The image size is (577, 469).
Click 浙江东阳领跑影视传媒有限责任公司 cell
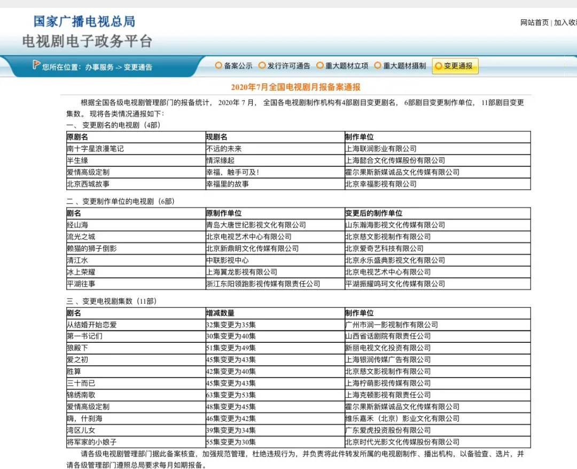[275, 284]
